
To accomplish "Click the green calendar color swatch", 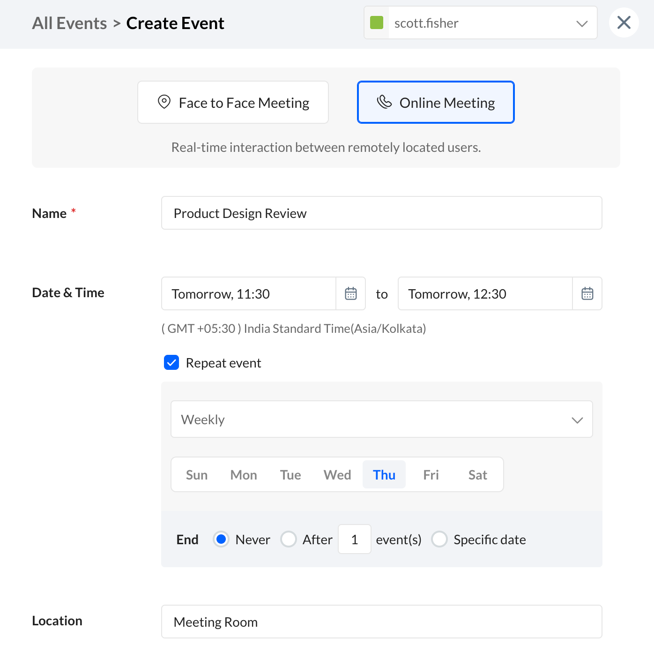I will [x=377, y=22].
